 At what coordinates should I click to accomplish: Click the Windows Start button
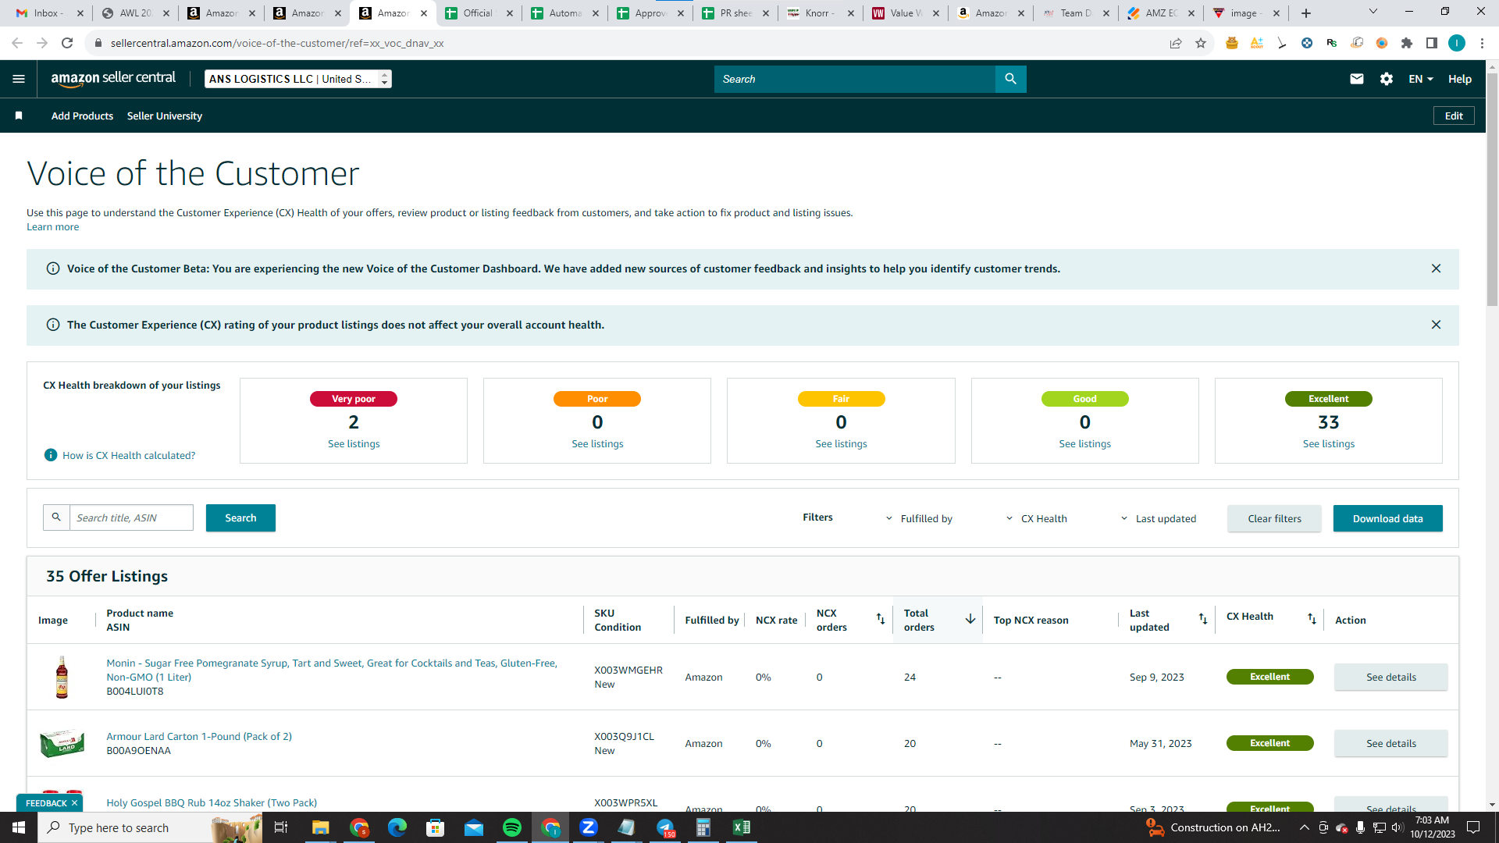pos(19,827)
